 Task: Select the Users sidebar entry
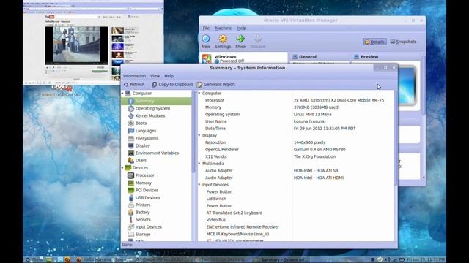(x=141, y=161)
